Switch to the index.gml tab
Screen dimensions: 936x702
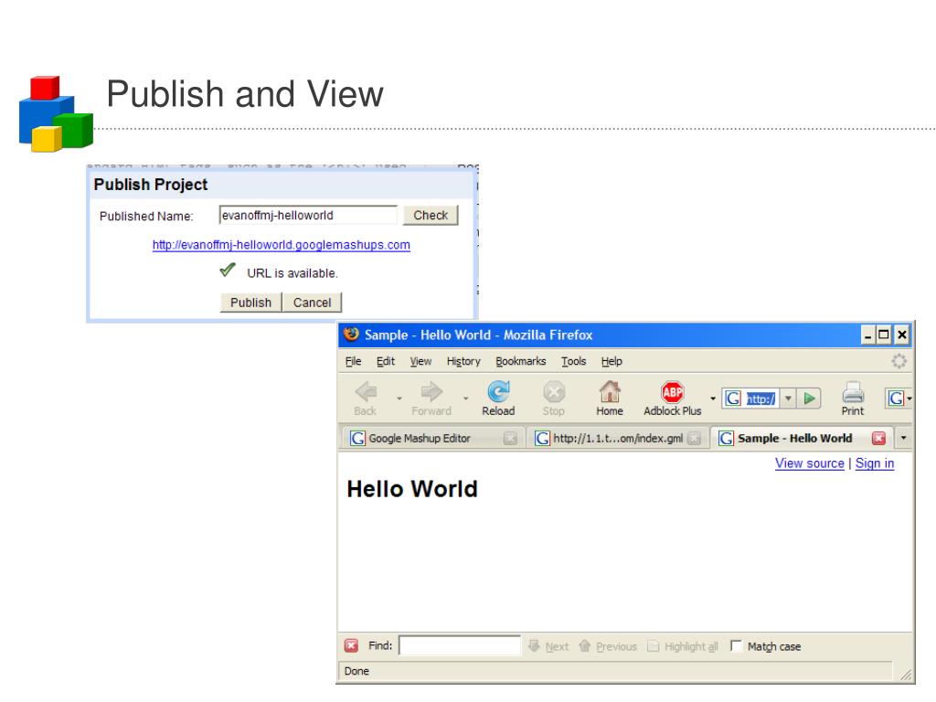coord(617,438)
